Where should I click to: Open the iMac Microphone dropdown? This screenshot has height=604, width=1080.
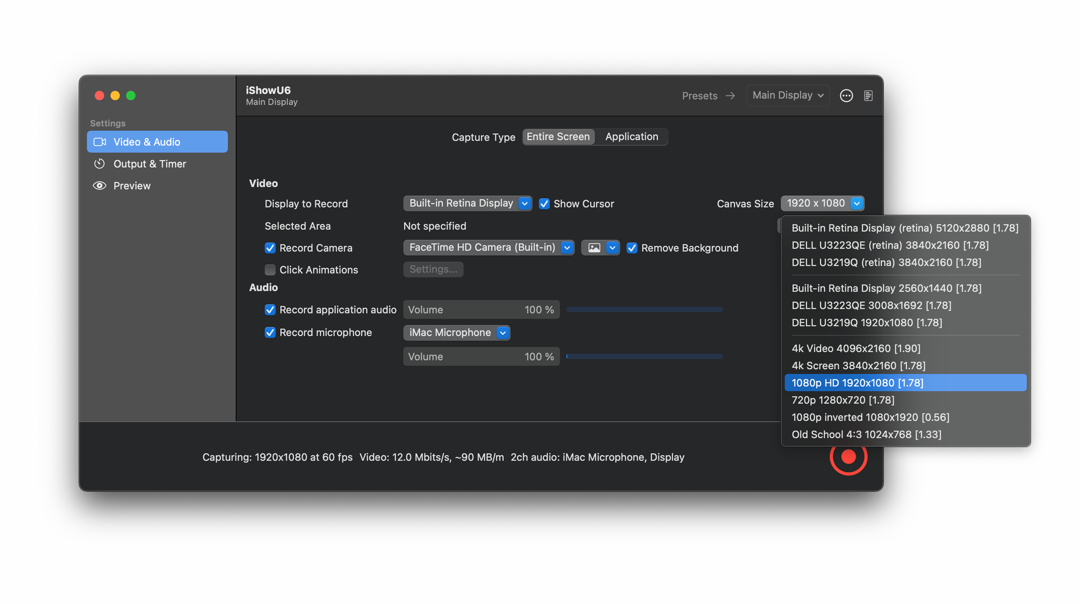tap(457, 333)
